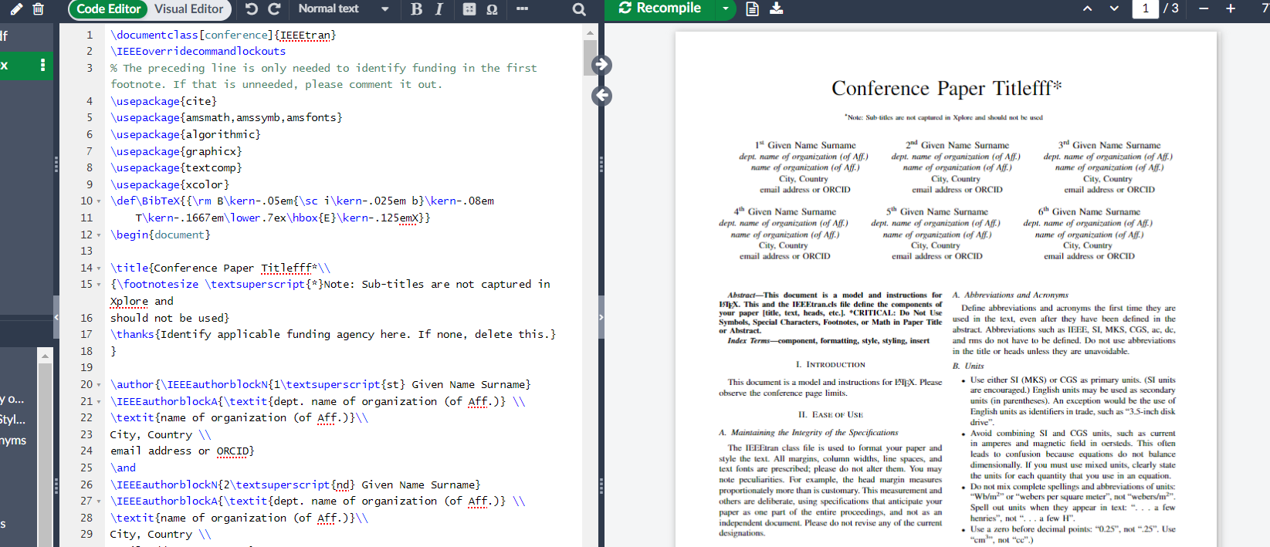Image resolution: width=1270 pixels, height=547 pixels.
Task: Go to next PDF page
Action: click(1114, 8)
